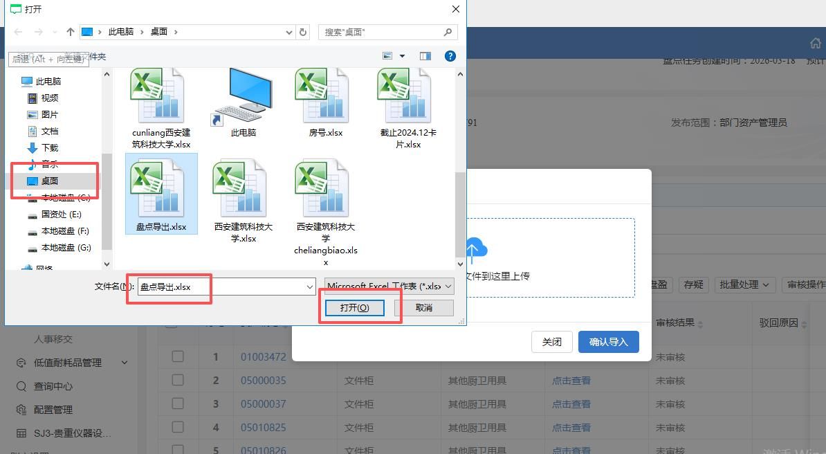Click the file list vertical scrollbar

(x=460, y=208)
